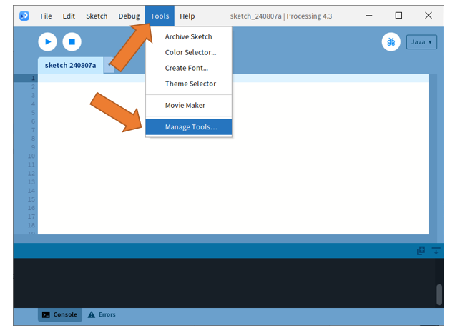Open Color Selector... tool
The width and height of the screenshot is (460, 333).
189,52
